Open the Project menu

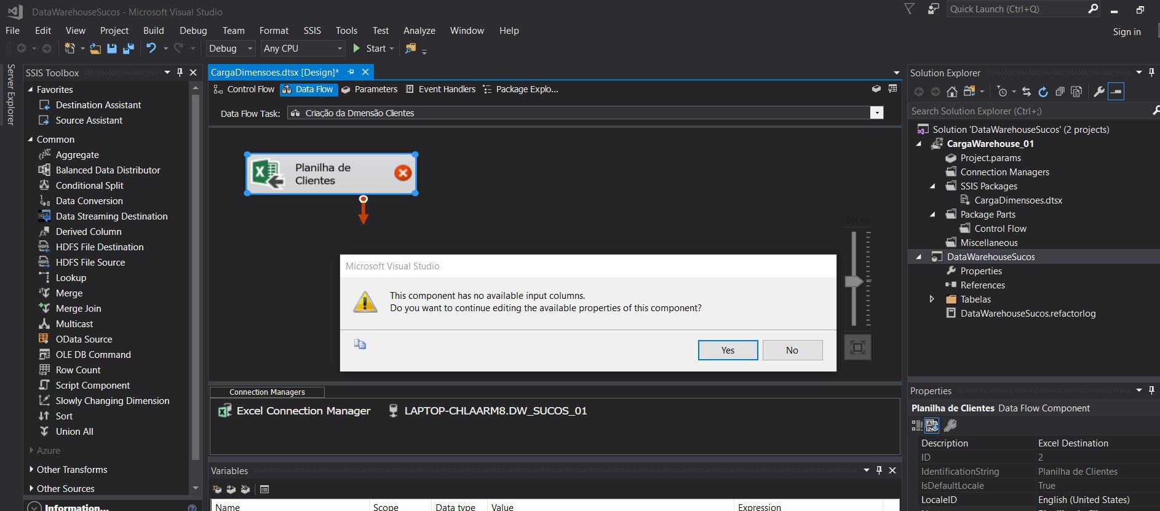114,30
